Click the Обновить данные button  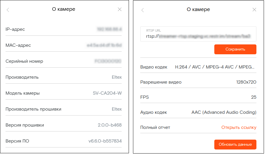tap(235, 144)
